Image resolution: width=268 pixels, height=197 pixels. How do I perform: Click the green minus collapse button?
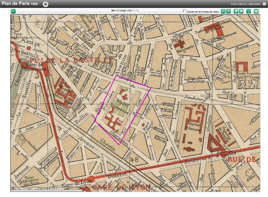(x=13, y=11)
